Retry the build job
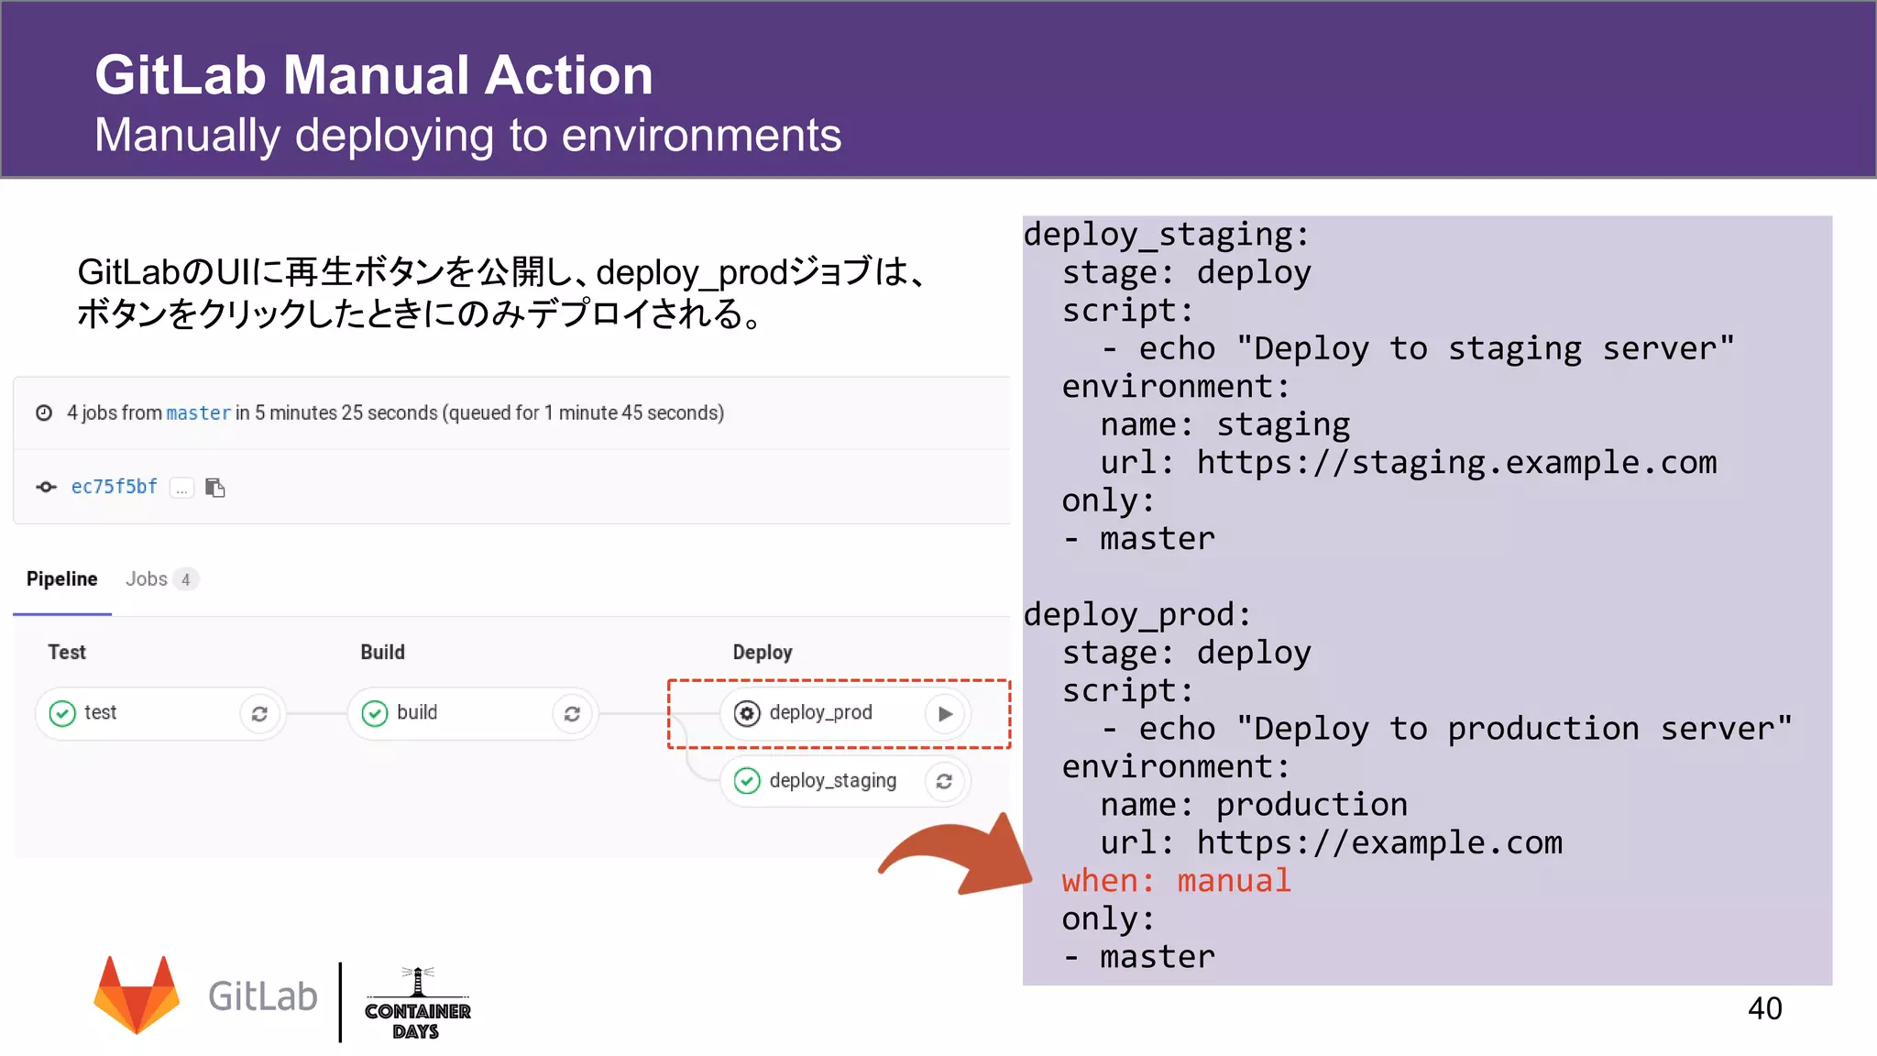This screenshot has width=1877, height=1056. tap(572, 714)
